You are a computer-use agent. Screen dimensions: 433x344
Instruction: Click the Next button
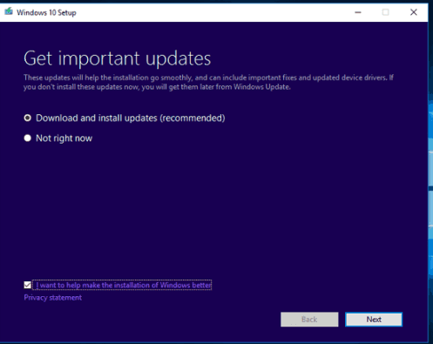374,320
